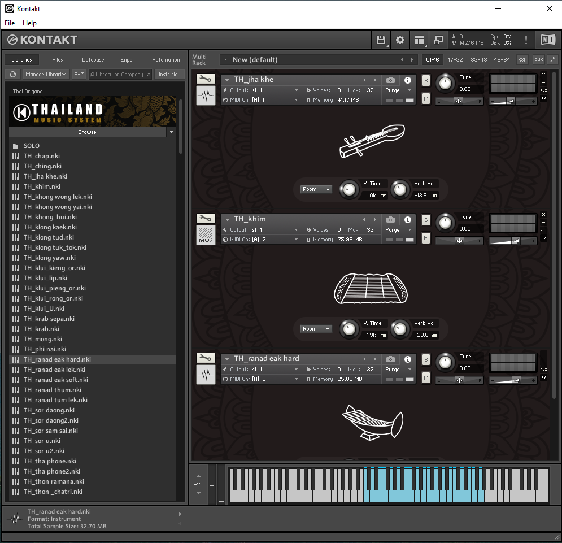
Task: Remove TH_khim with its X icon
Action: pyautogui.click(x=544, y=215)
